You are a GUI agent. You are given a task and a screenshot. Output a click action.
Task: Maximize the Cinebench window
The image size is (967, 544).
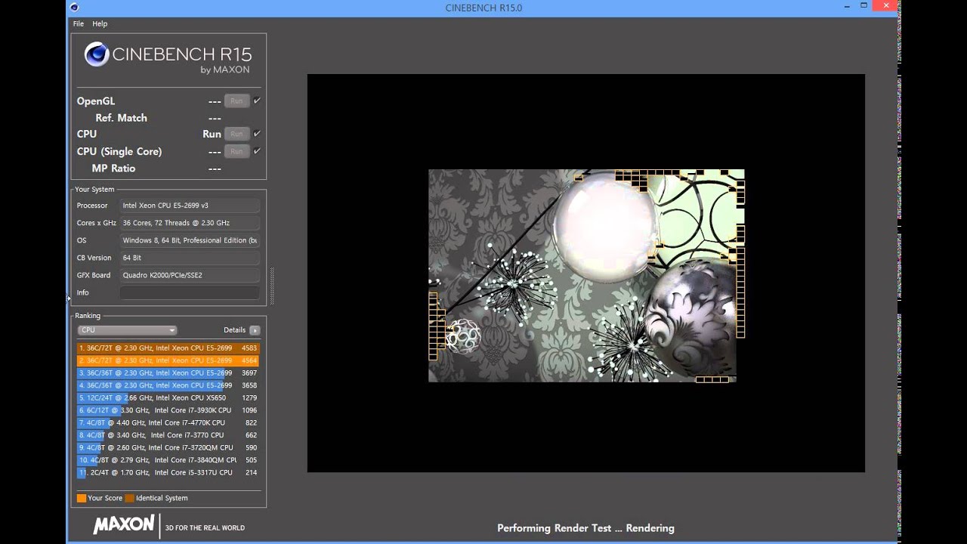(864, 6)
